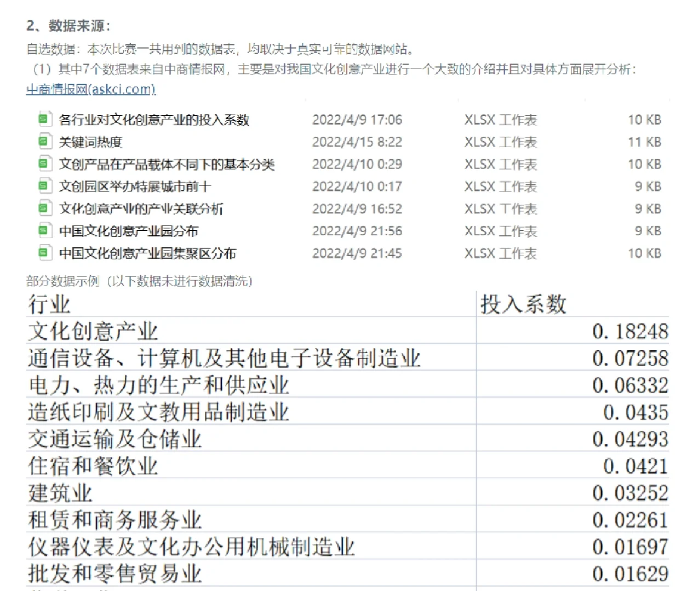Click the value 0.18248 in the table
This screenshot has width=698, height=591.
(x=631, y=331)
